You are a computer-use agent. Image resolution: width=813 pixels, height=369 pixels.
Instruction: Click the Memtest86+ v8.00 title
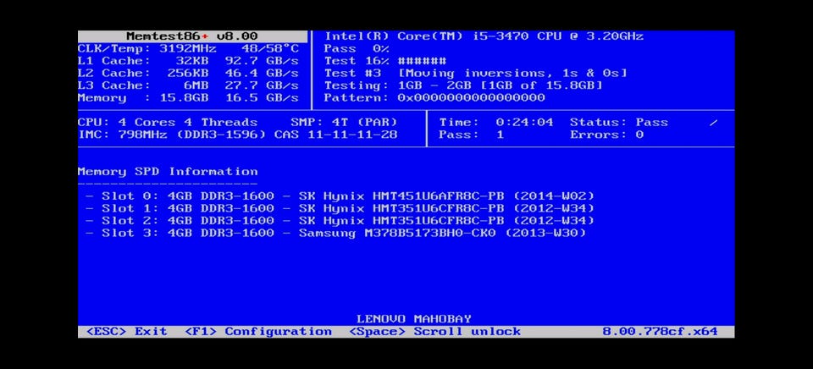[x=192, y=36]
